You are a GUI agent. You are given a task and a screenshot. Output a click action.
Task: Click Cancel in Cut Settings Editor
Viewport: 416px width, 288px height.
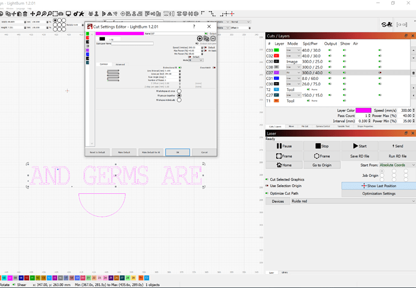204,152
